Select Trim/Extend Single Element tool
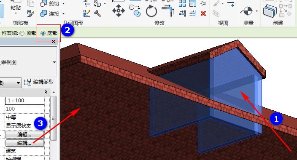The width and height of the screenshot is (297, 160). [x=182, y=13]
